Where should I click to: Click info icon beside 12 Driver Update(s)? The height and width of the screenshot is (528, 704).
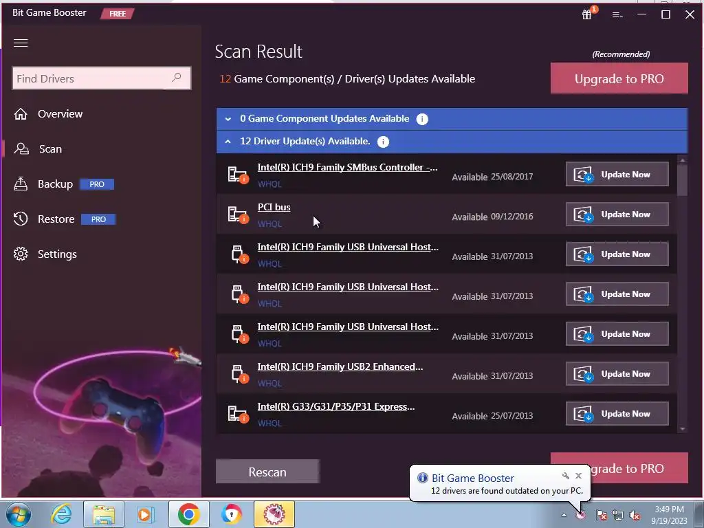(x=383, y=142)
